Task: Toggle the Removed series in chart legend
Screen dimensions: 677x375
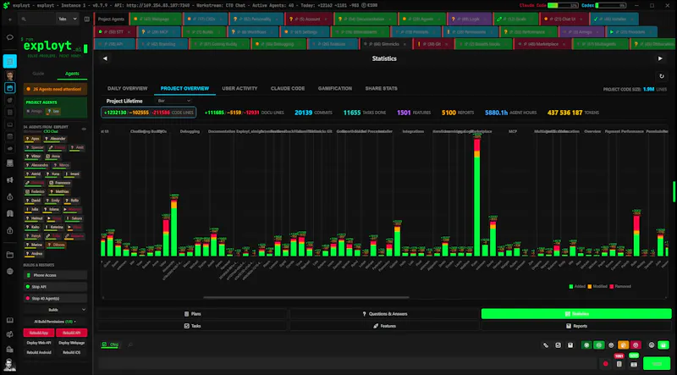Action: coord(621,286)
